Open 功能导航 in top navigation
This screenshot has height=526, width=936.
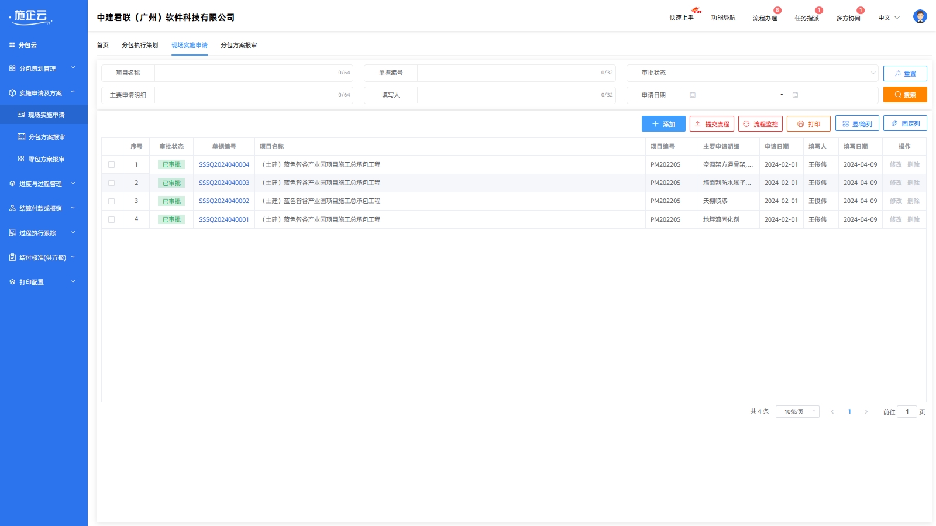click(723, 18)
